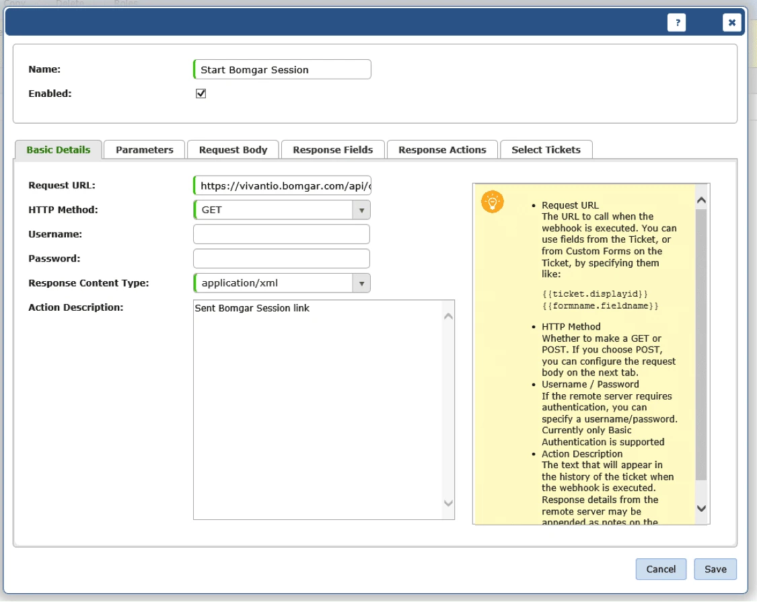Focus the Password field
Viewport: 757px width, 602px height.
point(281,259)
